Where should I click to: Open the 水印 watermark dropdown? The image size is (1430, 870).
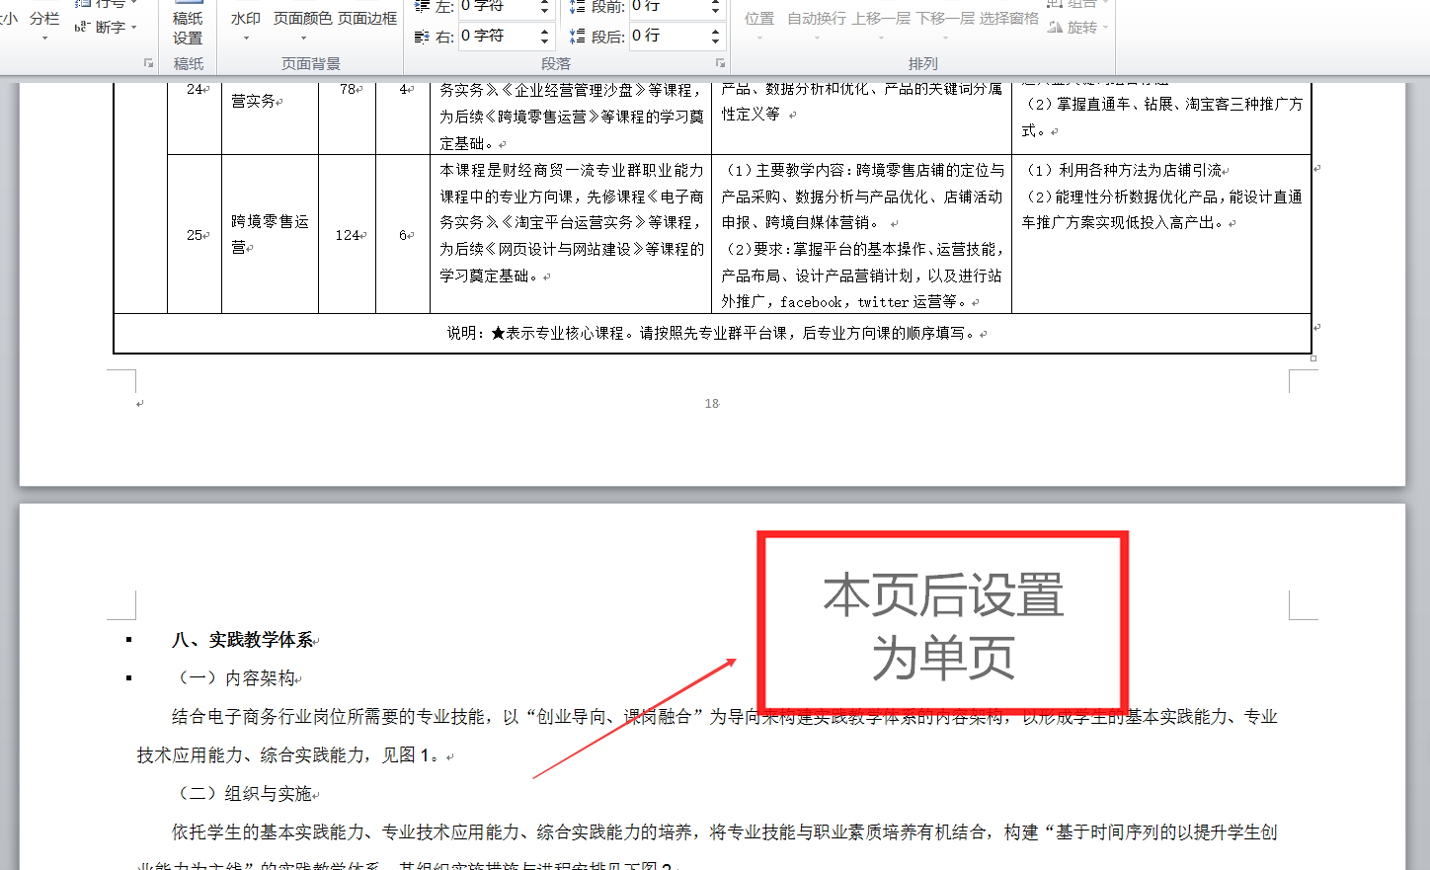coord(246,25)
